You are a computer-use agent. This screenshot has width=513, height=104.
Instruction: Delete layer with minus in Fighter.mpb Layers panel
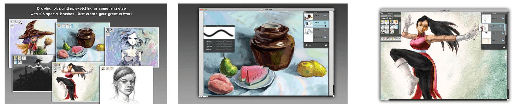pos(488,47)
